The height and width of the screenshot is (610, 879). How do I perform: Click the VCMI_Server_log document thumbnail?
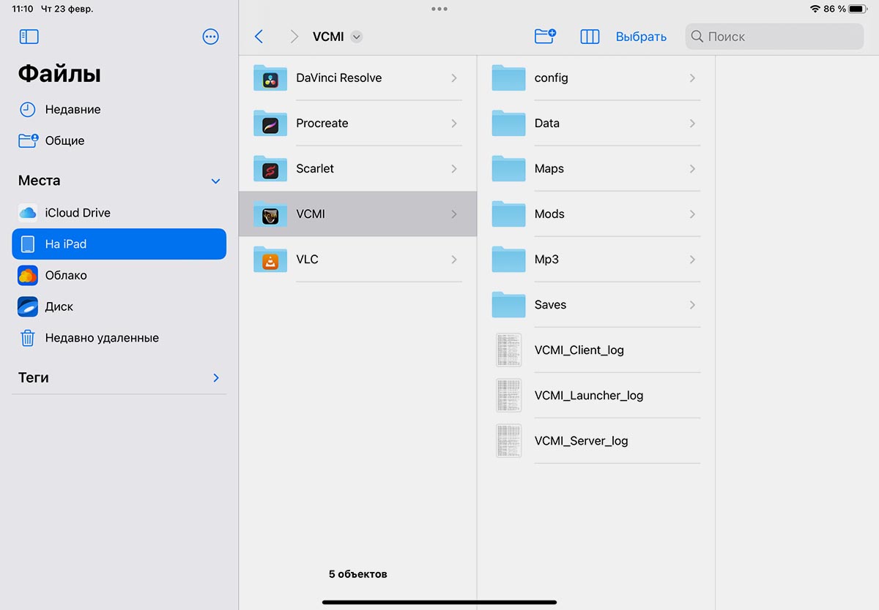(508, 440)
